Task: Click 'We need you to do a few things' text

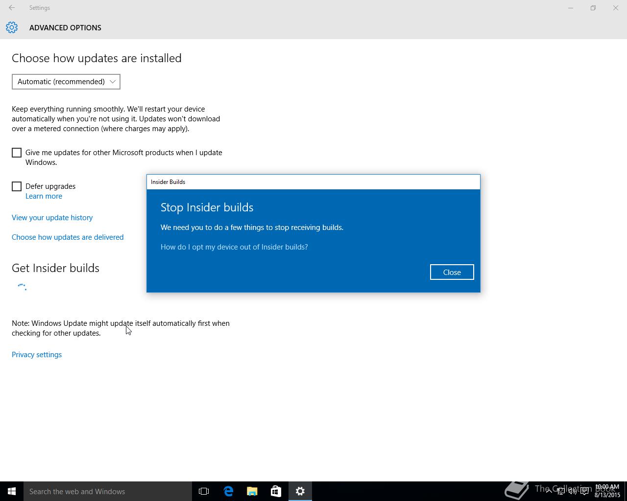Action: pyautogui.click(x=252, y=228)
